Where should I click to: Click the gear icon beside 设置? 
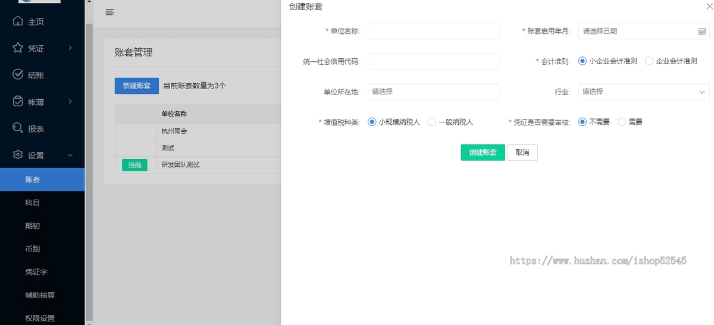click(18, 155)
